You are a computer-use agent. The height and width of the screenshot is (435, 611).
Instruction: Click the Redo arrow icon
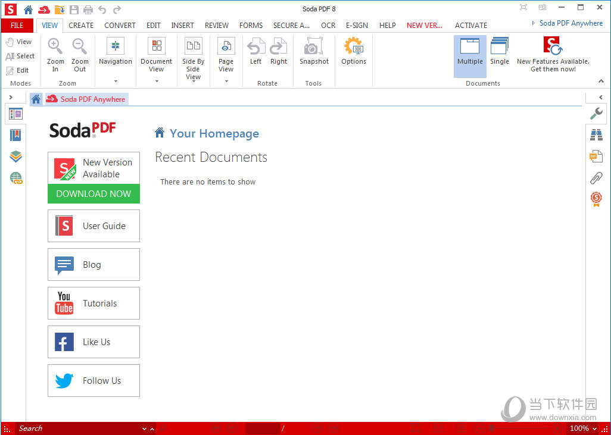[x=117, y=10]
